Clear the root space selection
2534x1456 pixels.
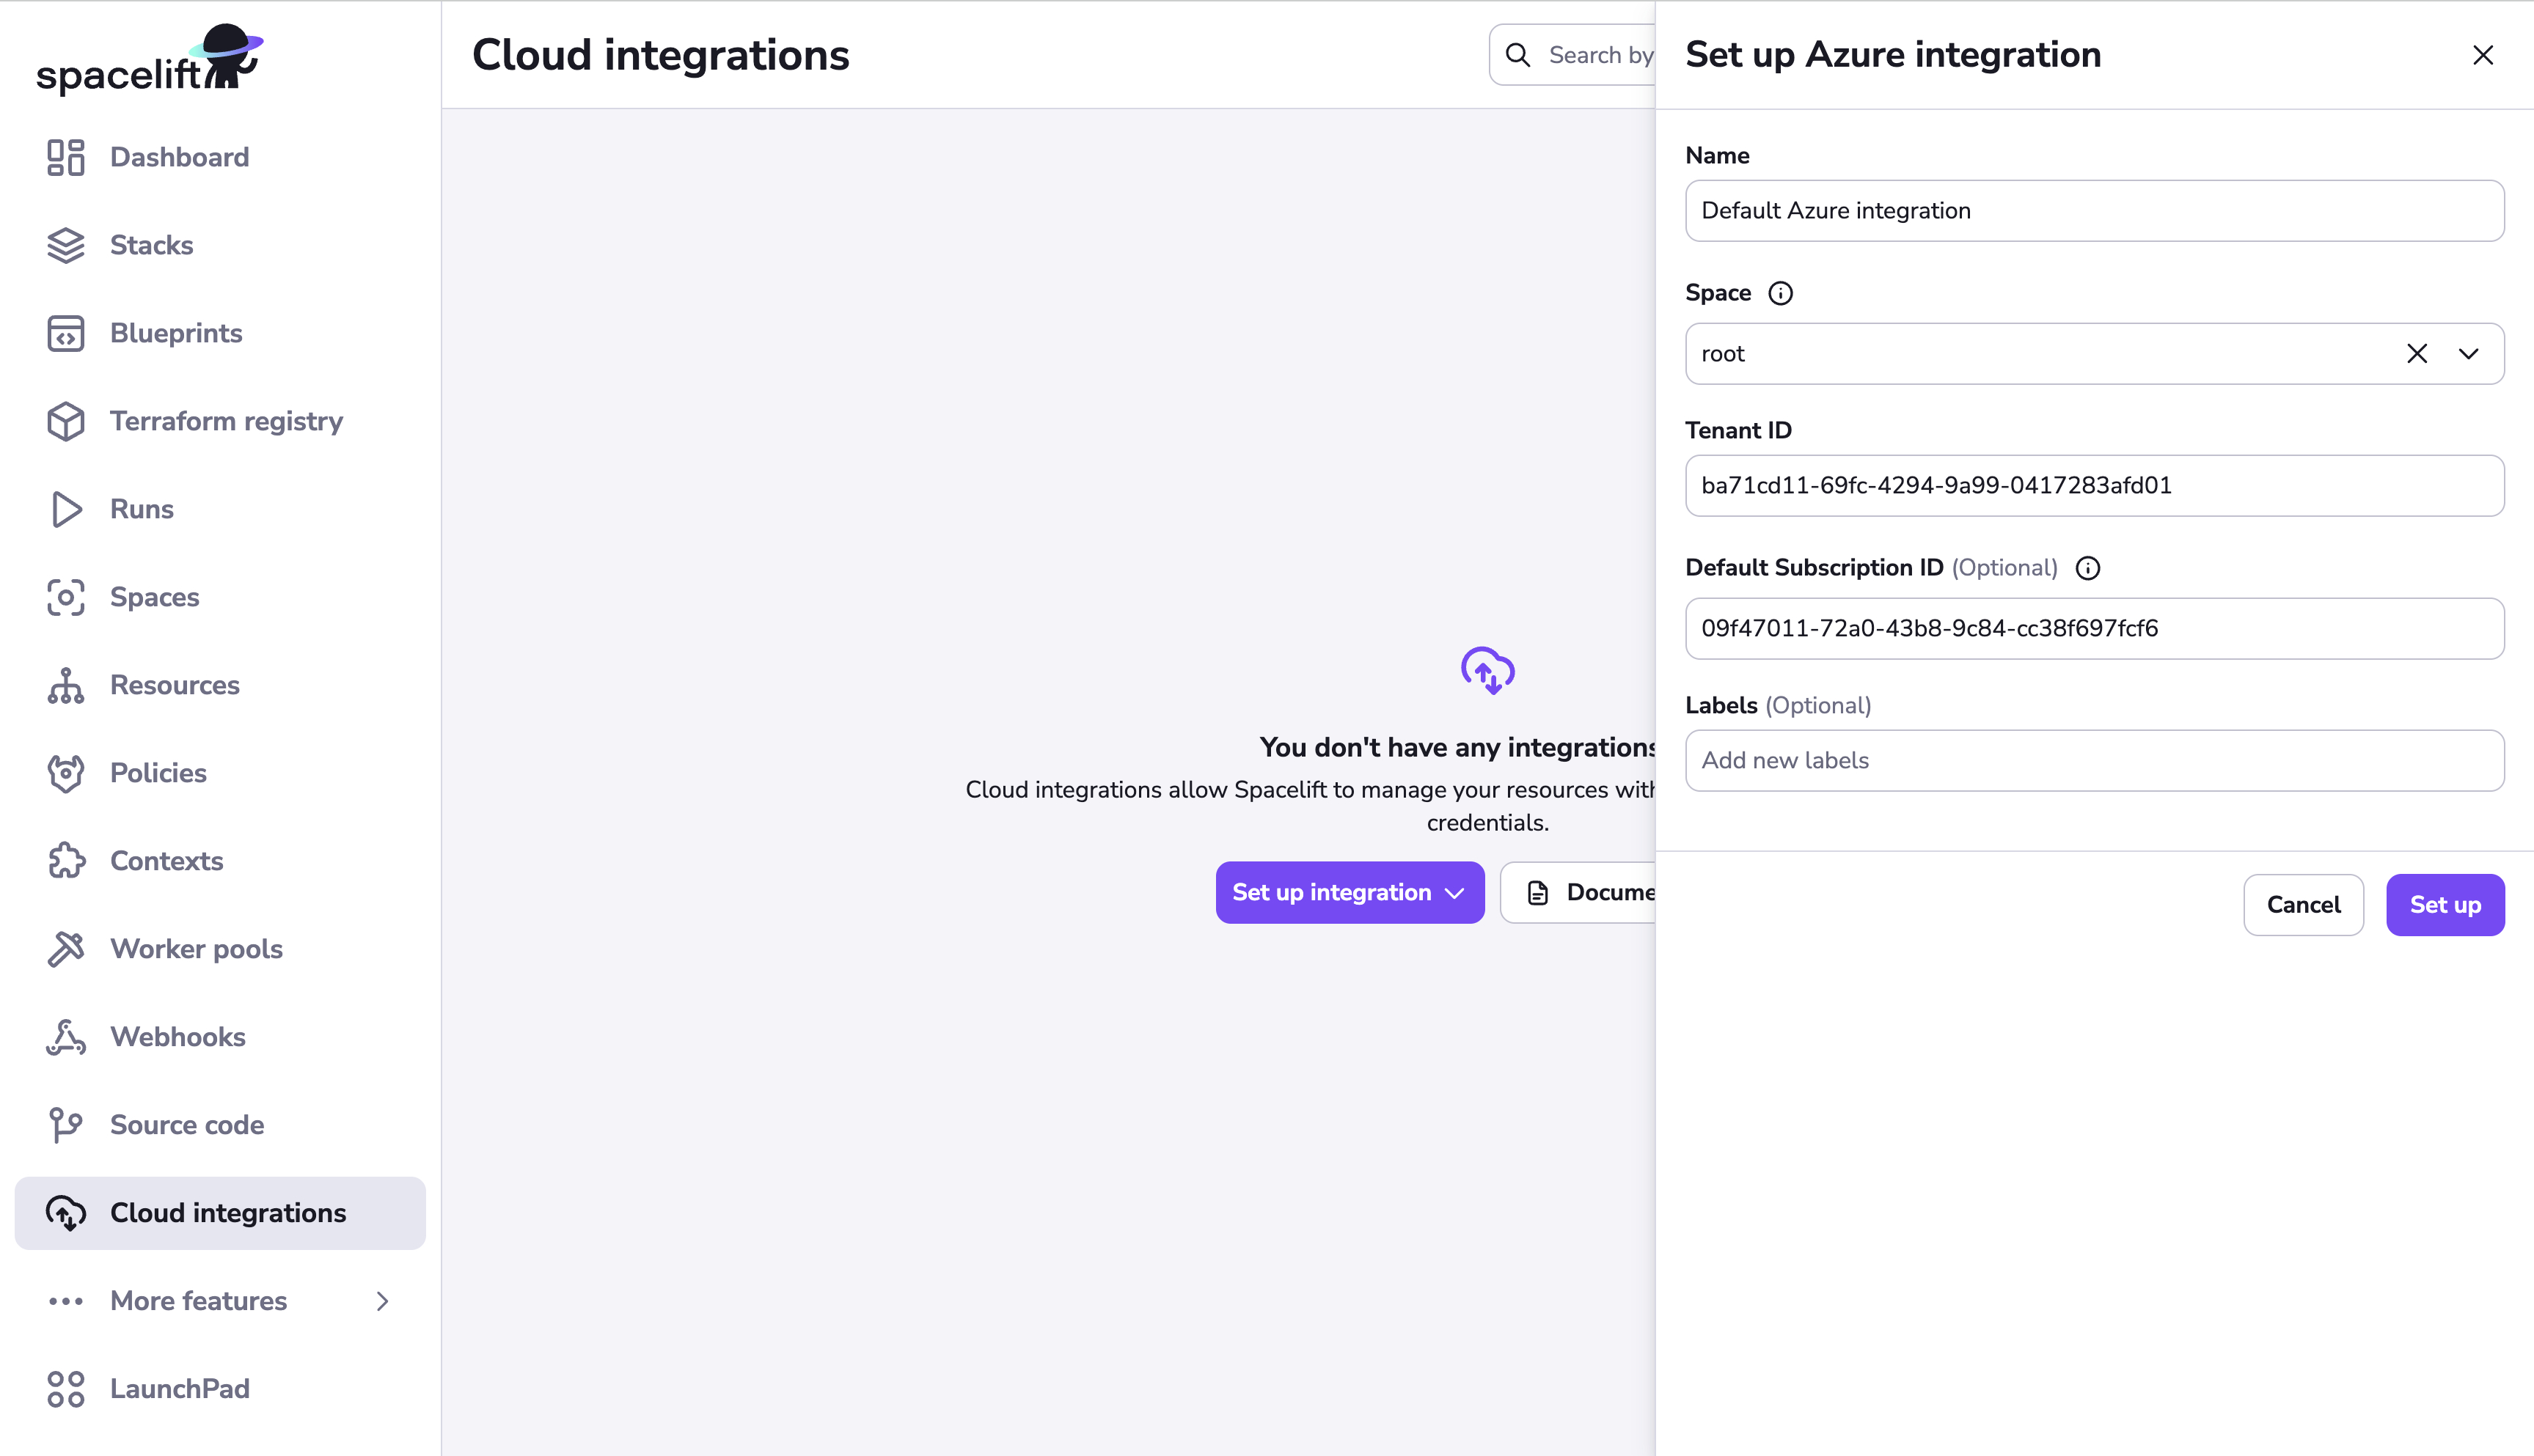pyautogui.click(x=2417, y=354)
